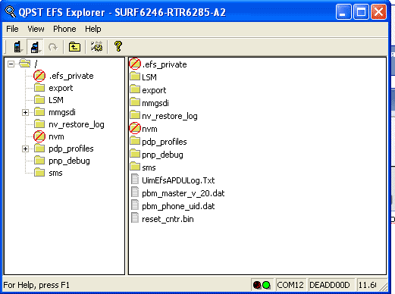Open the Help menu
395x294 pixels.
93,29
